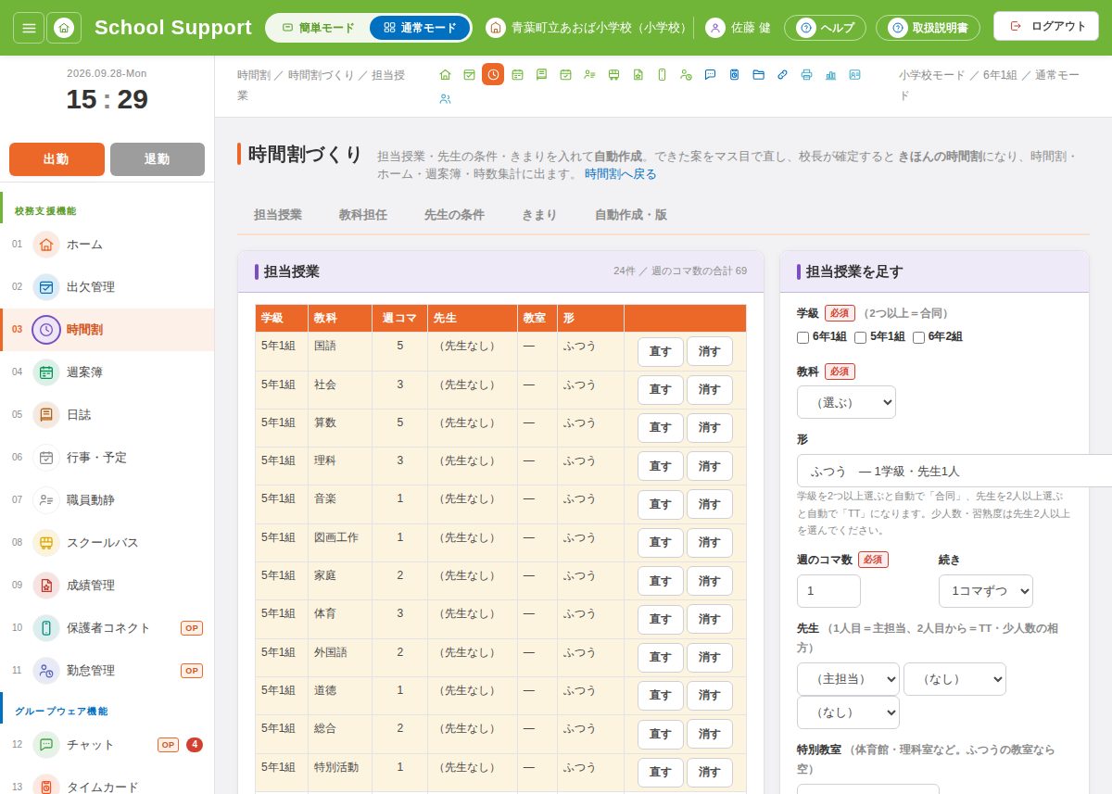Switch to the 担当授業 tab
The height and width of the screenshot is (794, 1112).
tap(278, 215)
